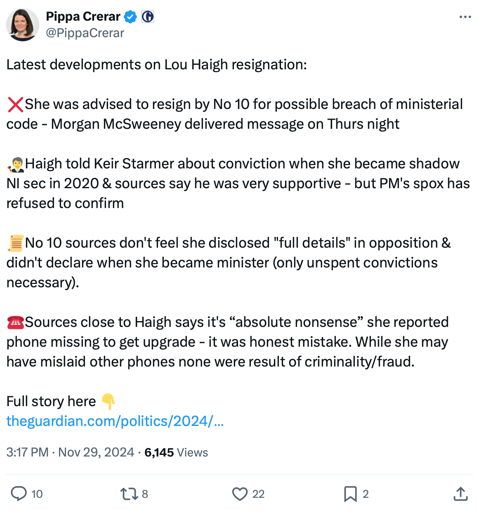Viewport: 477px width, 511px height.
Task: Click the blue verified checkmark badge
Action: 131,17
